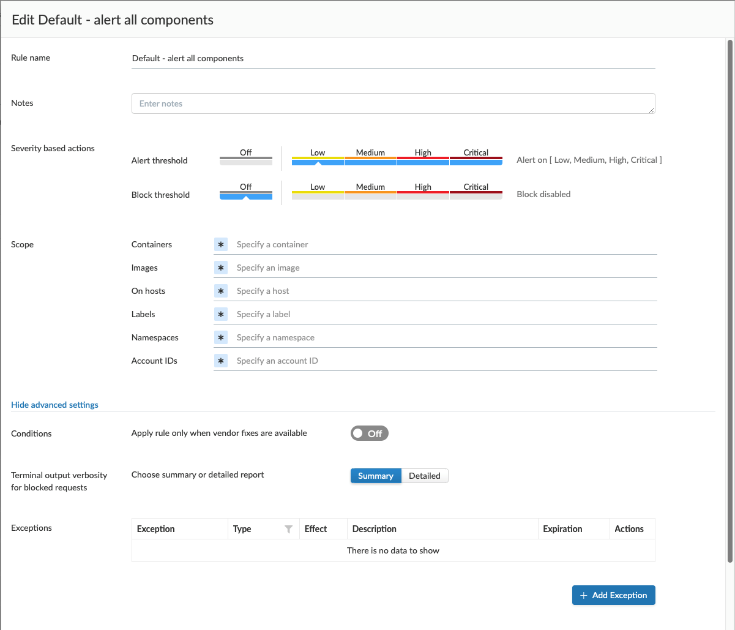
Task: Set Alert threshold to High
Action: point(423,158)
